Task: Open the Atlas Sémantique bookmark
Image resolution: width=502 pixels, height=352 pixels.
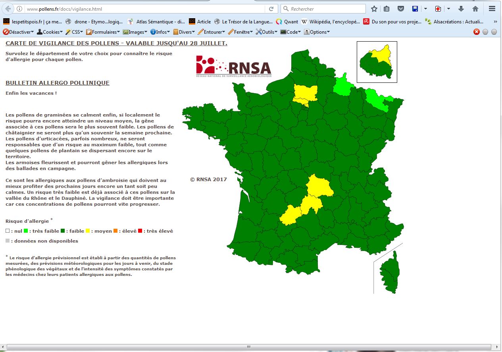Action: pyautogui.click(x=156, y=22)
